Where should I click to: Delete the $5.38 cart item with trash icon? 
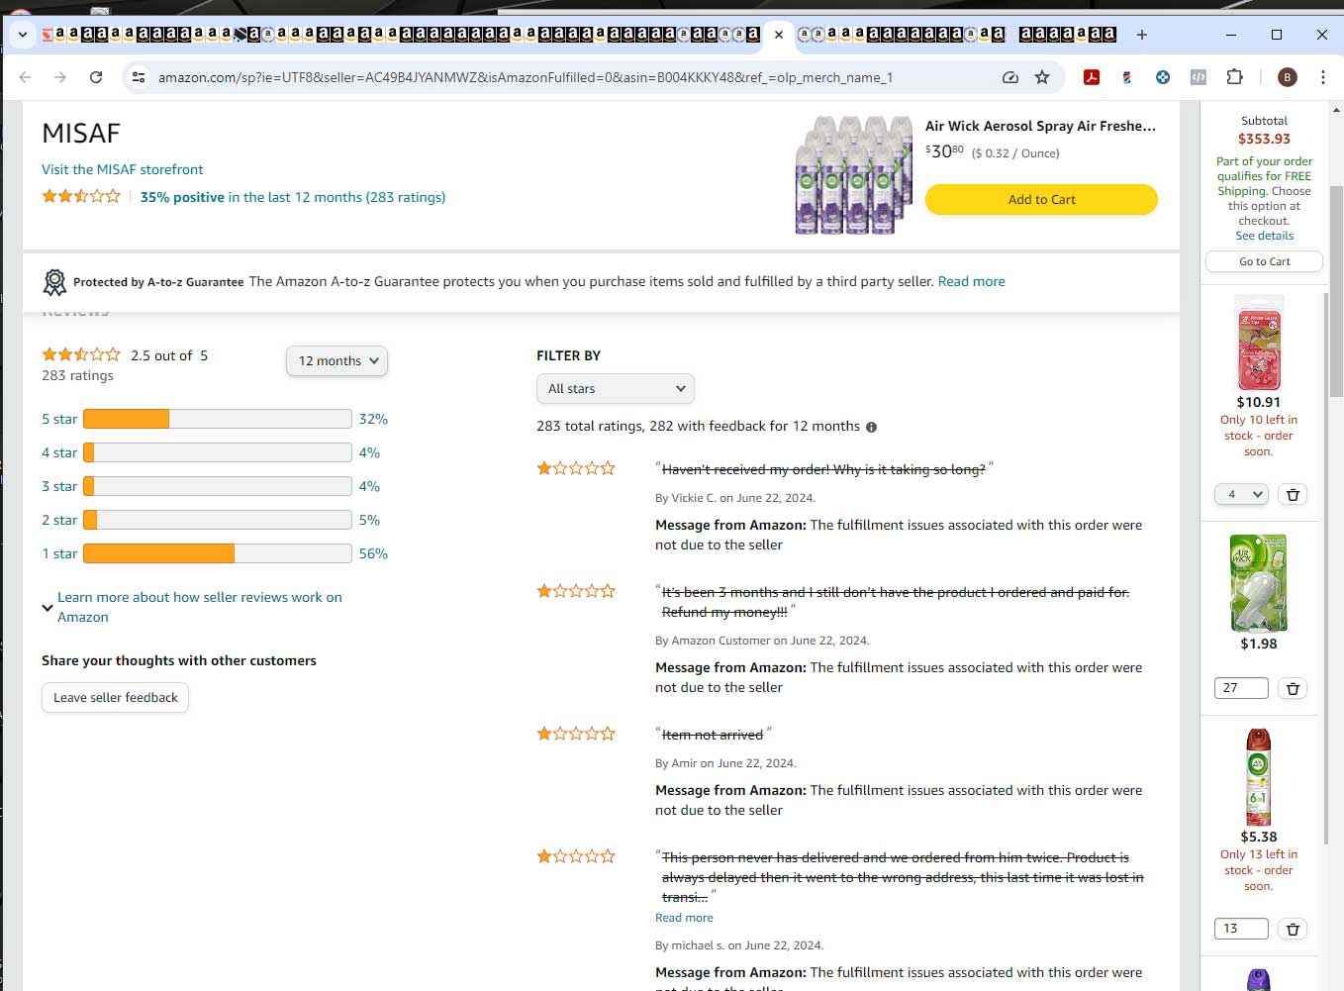[1293, 929]
